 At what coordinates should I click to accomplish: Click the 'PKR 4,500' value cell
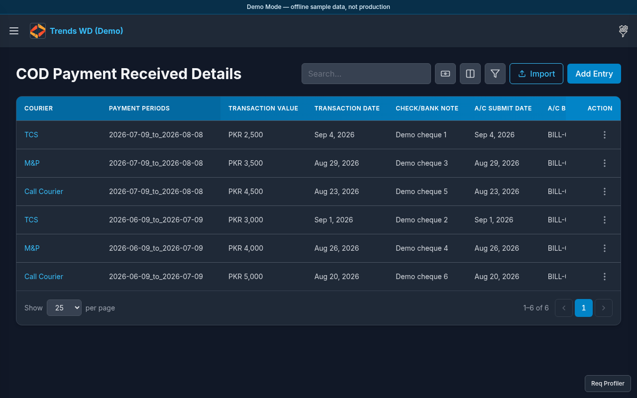click(x=246, y=192)
